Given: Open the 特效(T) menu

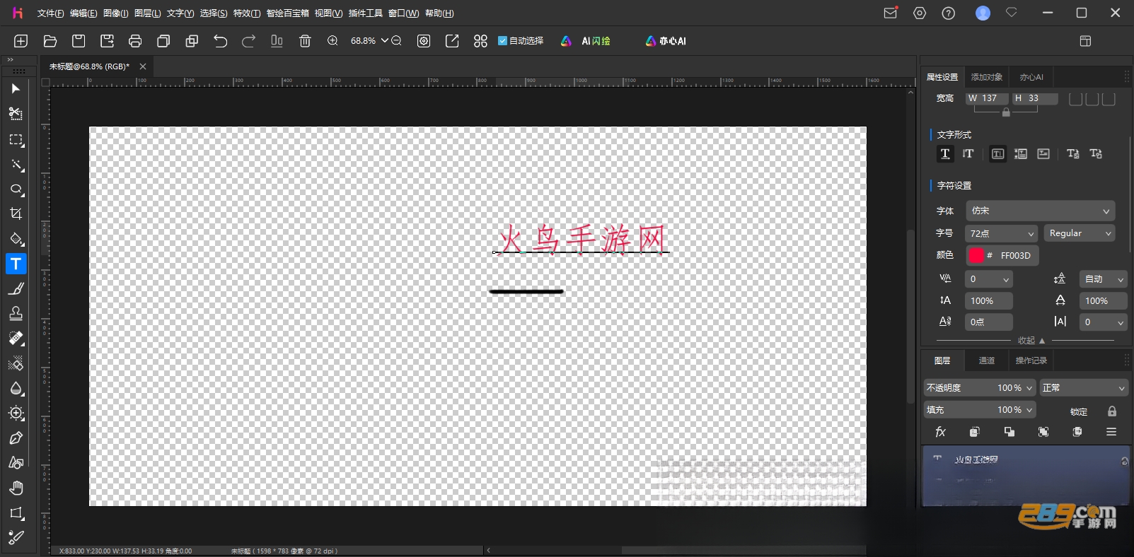Looking at the screenshot, I should pos(247,13).
